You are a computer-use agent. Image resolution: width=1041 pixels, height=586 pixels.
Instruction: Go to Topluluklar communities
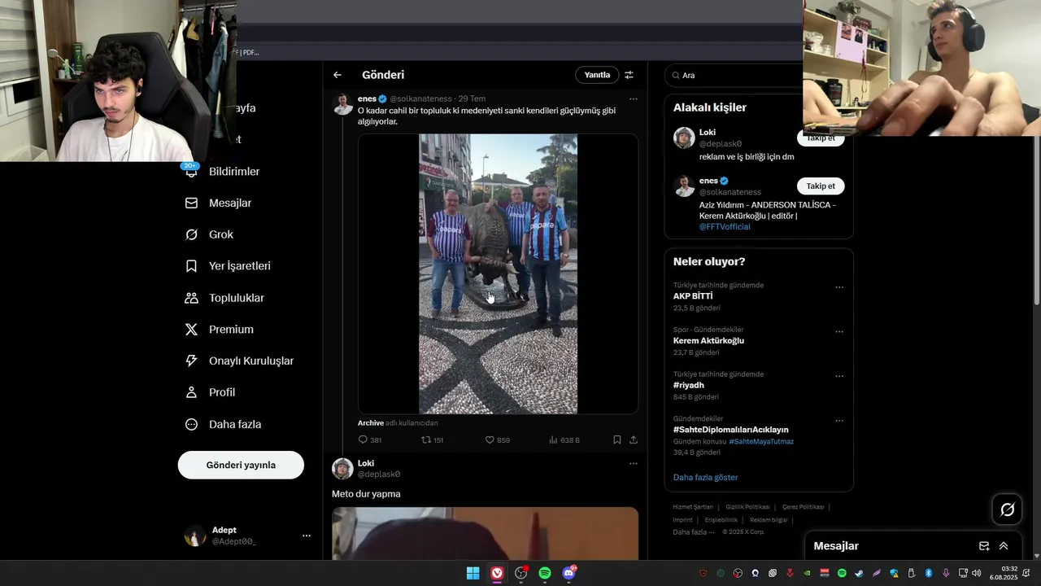pos(224,298)
